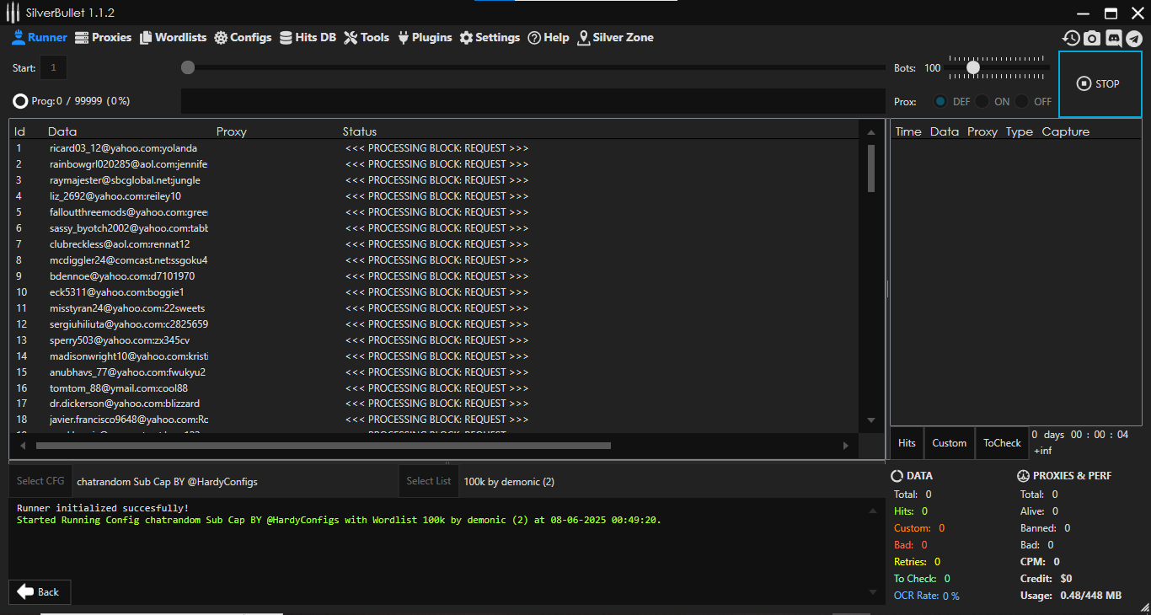Click the vertical scrollbar thumb of the data list
Viewport: 1151px width, 615px height.
point(871,168)
